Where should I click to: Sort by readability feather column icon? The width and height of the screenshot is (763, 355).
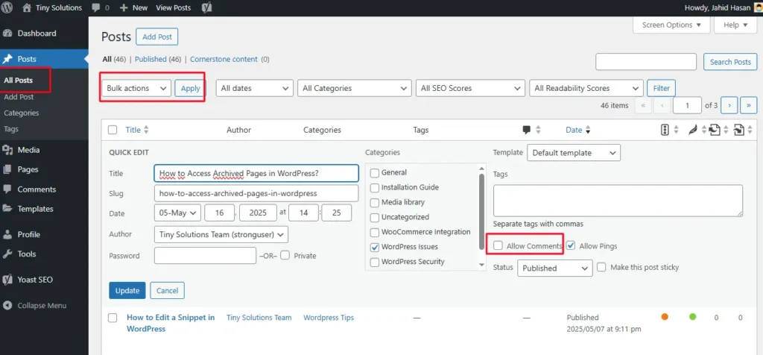point(692,131)
